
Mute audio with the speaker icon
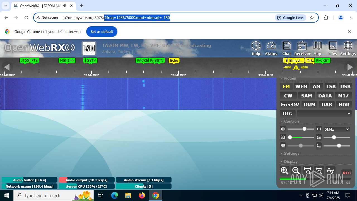coord(283,129)
